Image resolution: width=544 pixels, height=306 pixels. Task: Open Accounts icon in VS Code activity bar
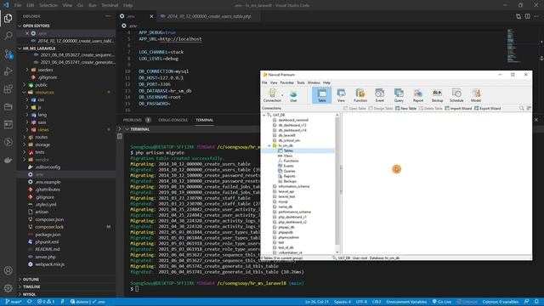click(x=8, y=270)
